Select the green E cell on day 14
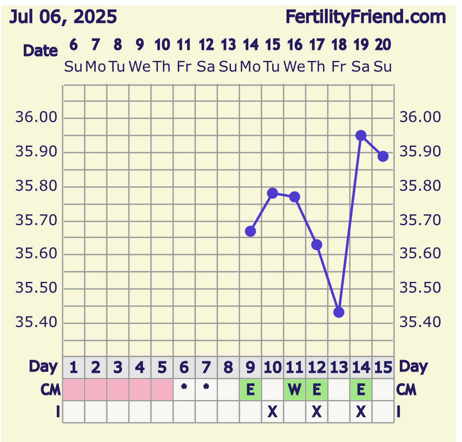 pyautogui.click(x=361, y=390)
